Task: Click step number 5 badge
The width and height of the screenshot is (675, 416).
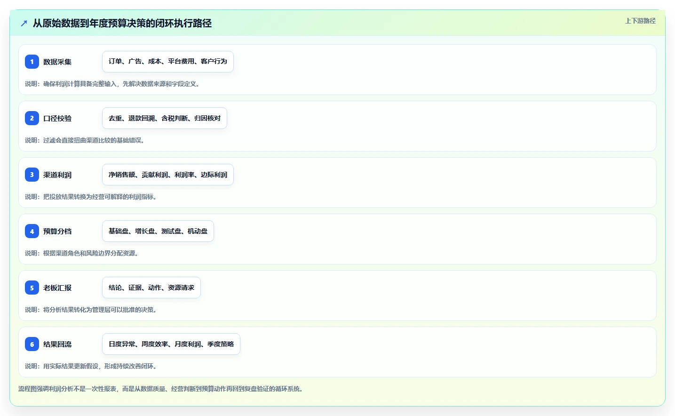Action: click(32, 288)
